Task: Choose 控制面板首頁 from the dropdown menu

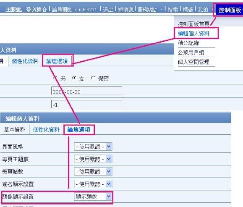Action: point(193,24)
